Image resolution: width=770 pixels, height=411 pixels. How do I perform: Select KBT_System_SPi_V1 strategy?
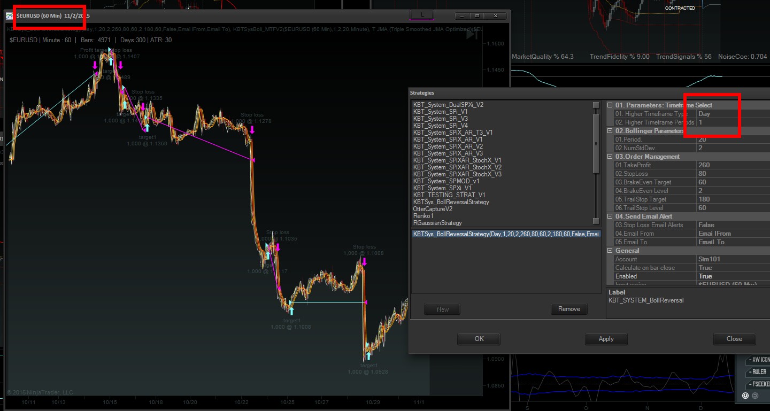tap(441, 112)
